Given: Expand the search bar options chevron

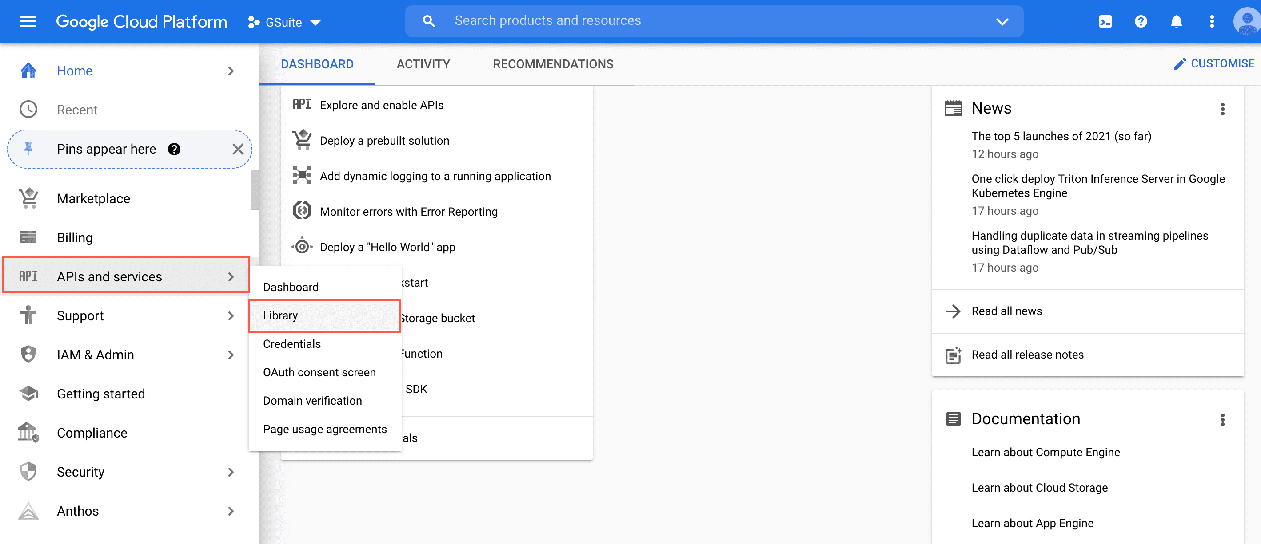Looking at the screenshot, I should 1002,21.
